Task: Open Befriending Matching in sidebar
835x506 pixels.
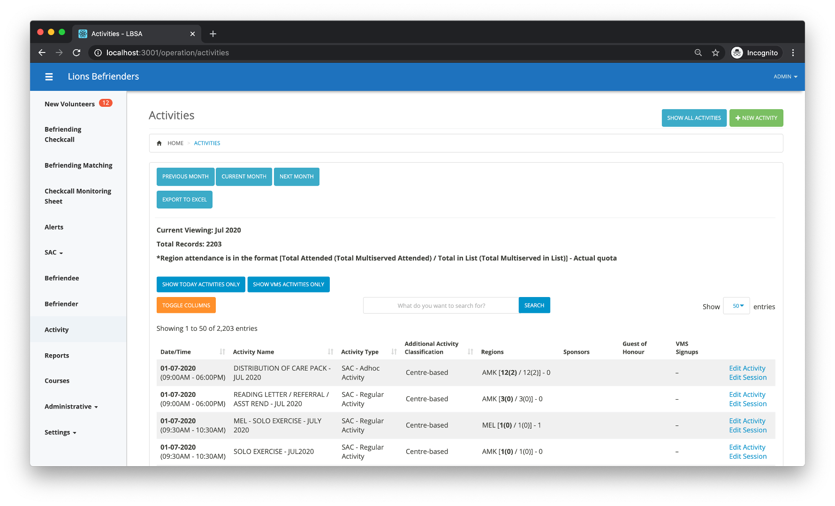Action: pos(78,165)
